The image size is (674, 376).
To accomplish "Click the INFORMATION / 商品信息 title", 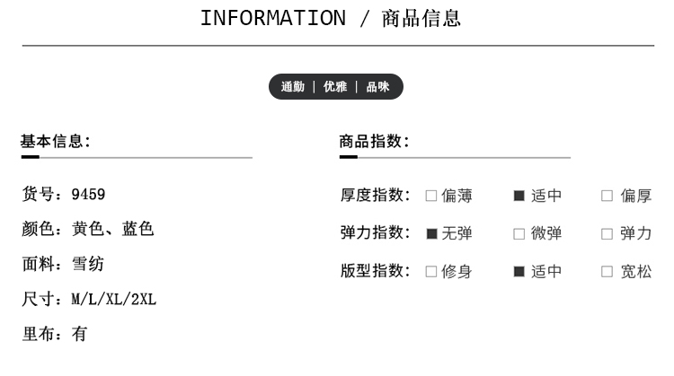I will pos(331,18).
